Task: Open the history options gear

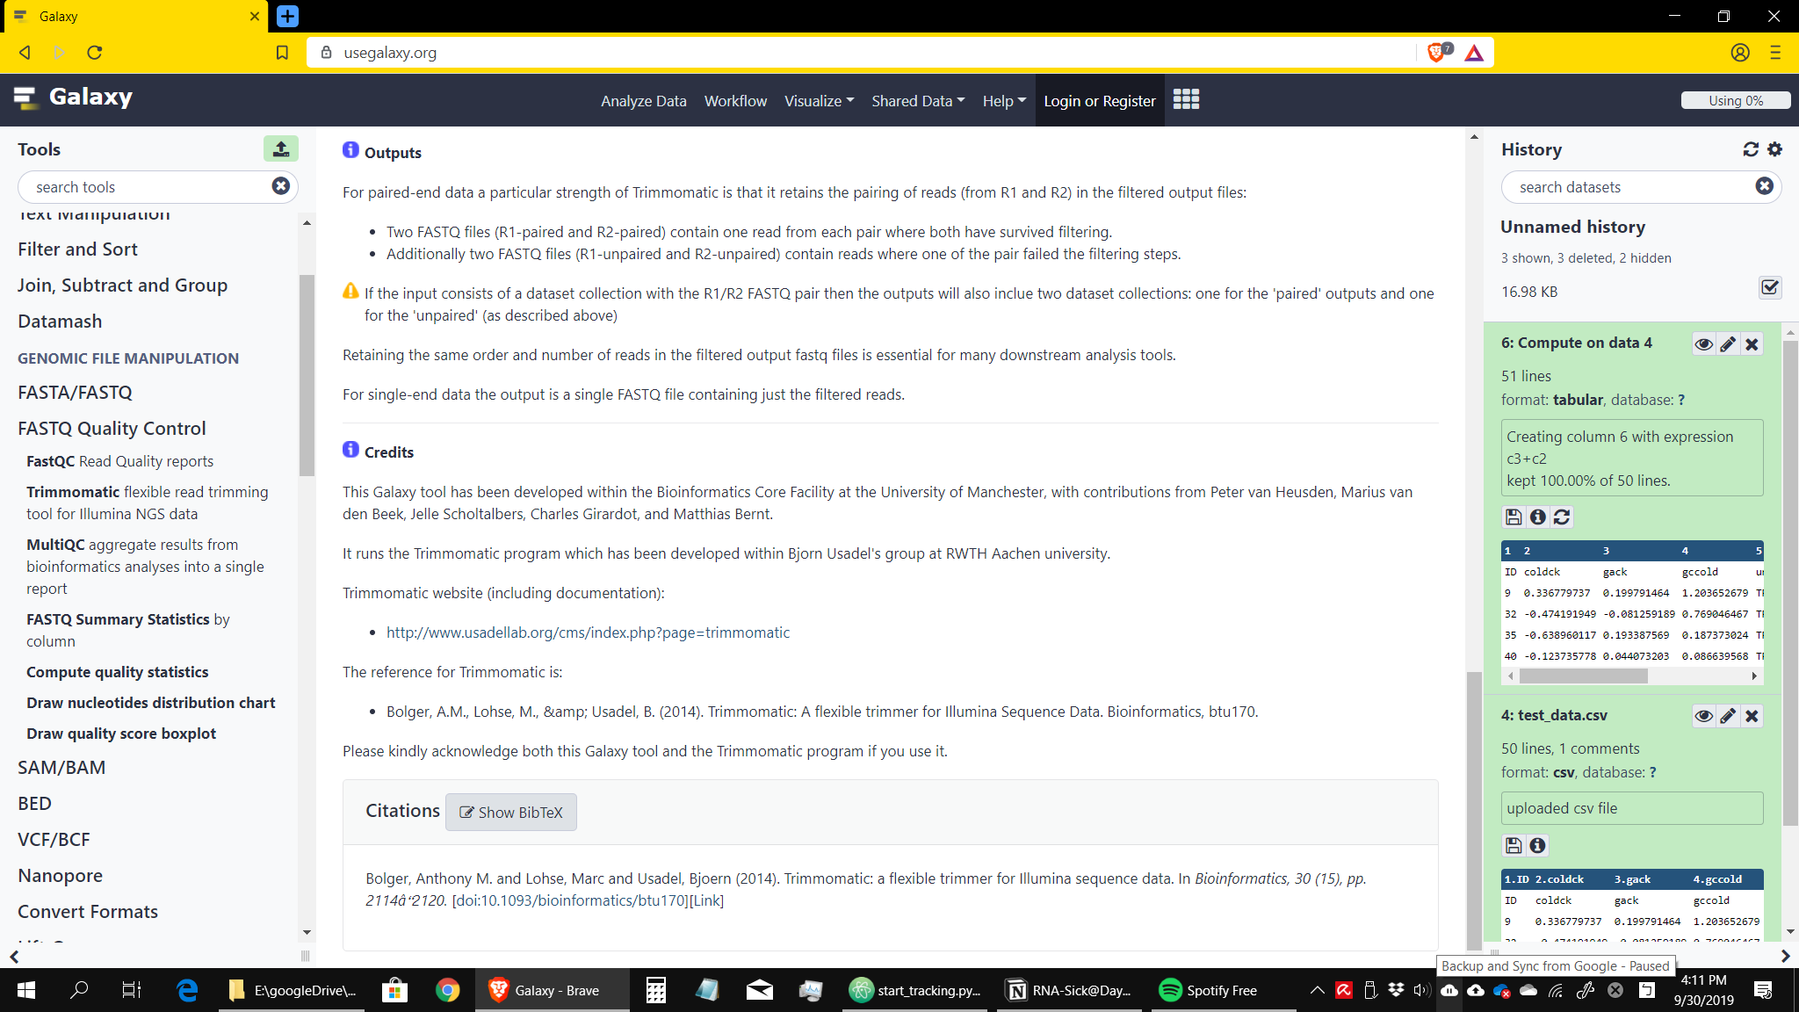Action: 1775,149
